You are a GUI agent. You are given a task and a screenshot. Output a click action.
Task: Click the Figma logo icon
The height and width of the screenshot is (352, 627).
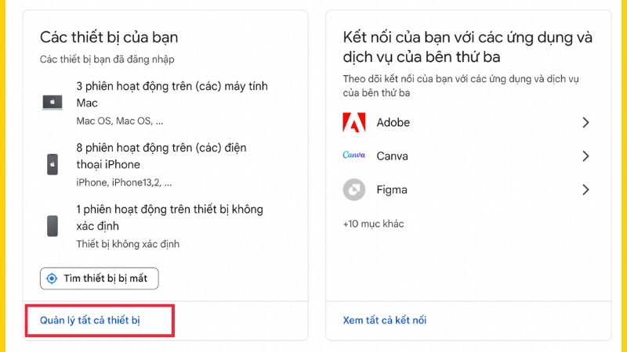354,189
